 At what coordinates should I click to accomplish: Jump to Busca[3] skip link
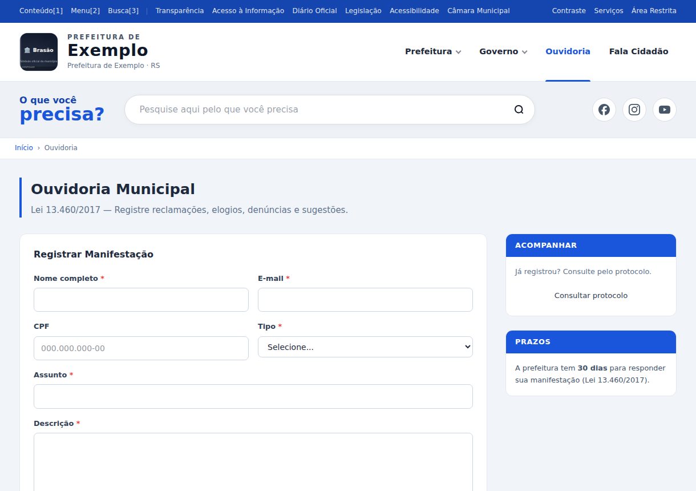pos(123,11)
